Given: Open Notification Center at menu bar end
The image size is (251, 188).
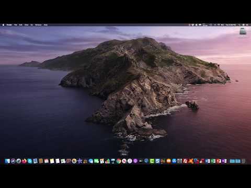Looking at the screenshot, I should point(248,25).
